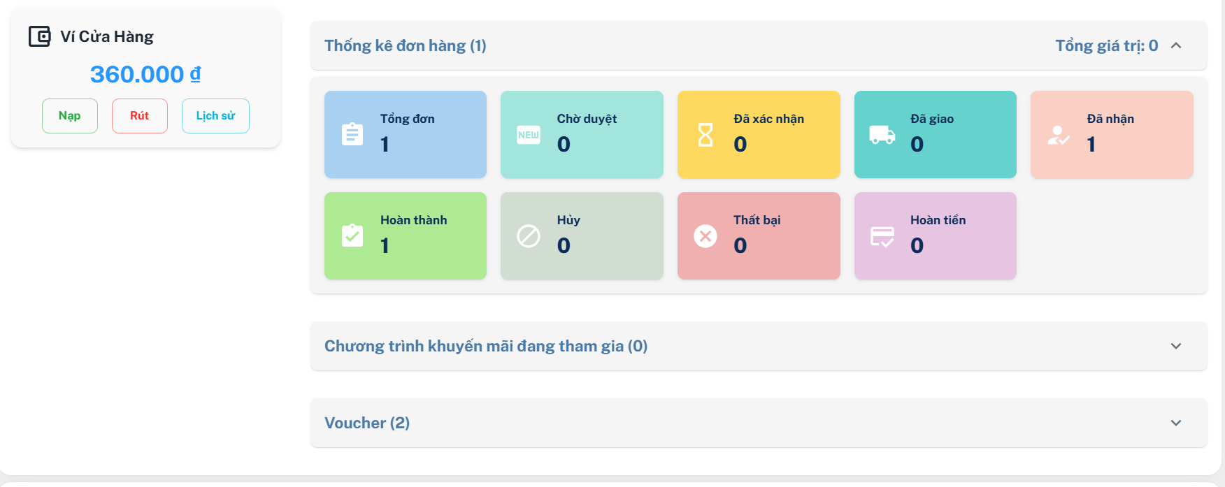Click the user check icon in Đã nhận
1225x487 pixels.
click(1059, 136)
